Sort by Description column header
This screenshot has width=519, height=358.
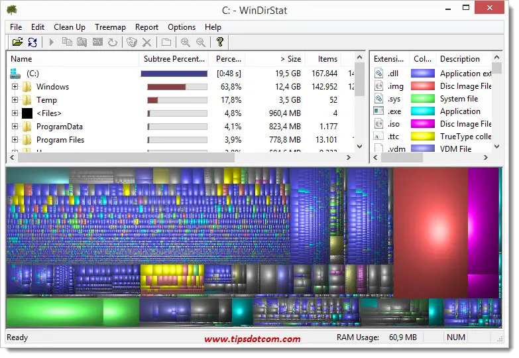[463, 59]
